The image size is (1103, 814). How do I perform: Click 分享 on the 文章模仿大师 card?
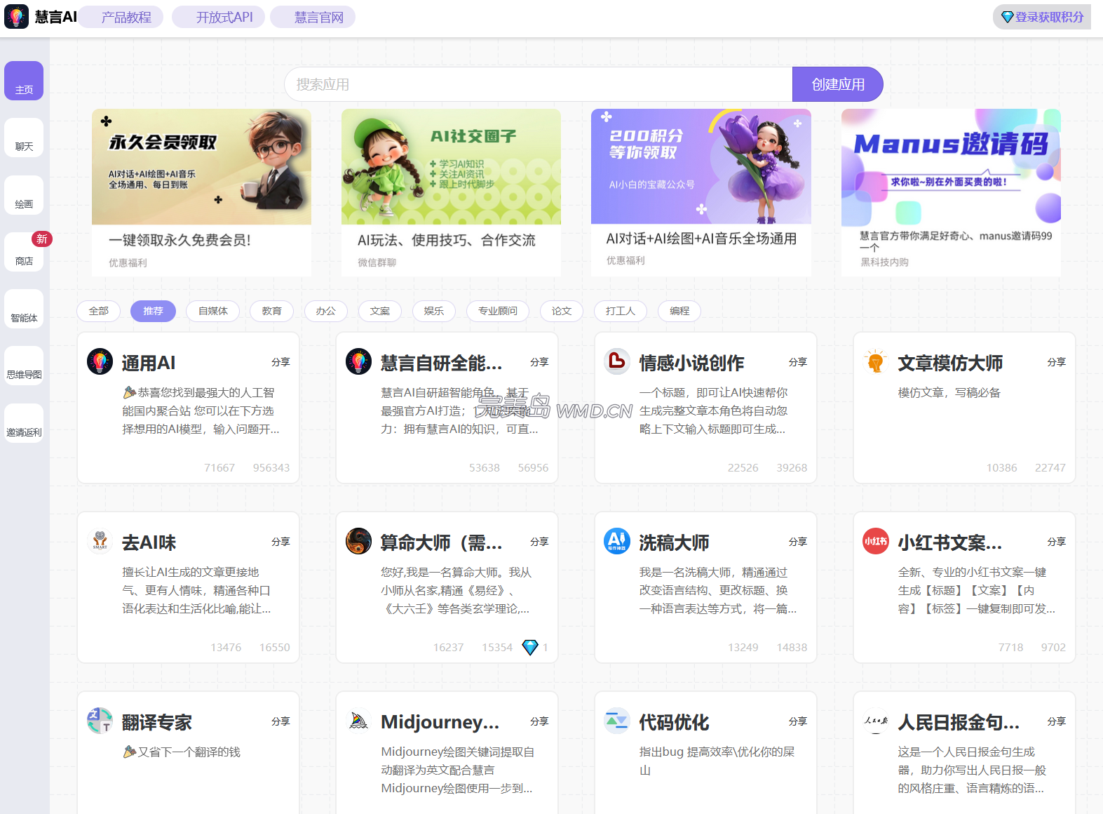point(1057,362)
